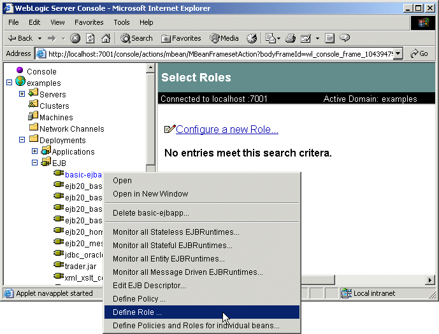
Task: Click the History icon in toolbar
Action: pyautogui.click(x=252, y=38)
